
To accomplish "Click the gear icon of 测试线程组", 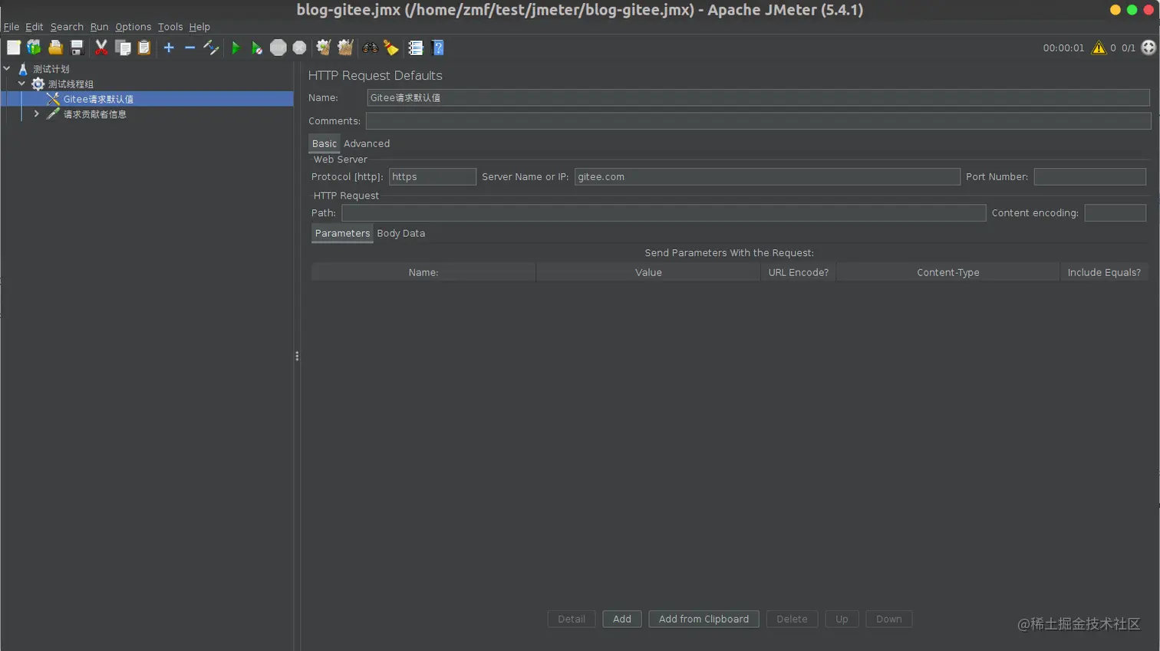I will (38, 84).
